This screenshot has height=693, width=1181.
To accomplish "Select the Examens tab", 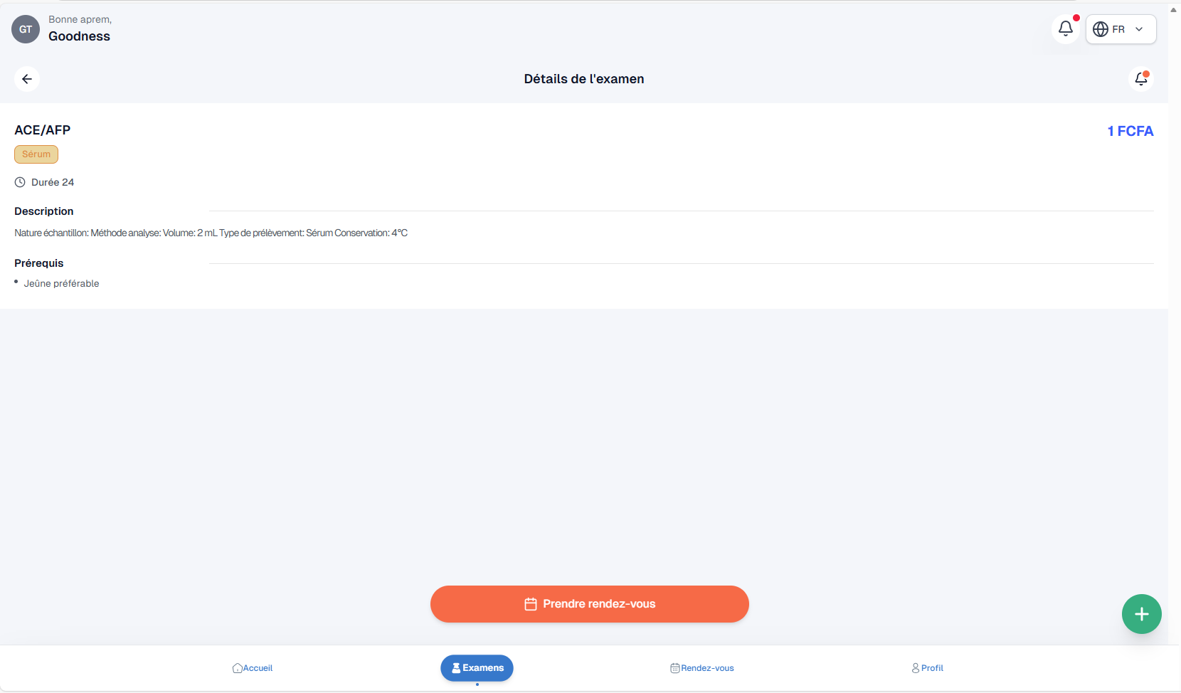I will coord(477,668).
